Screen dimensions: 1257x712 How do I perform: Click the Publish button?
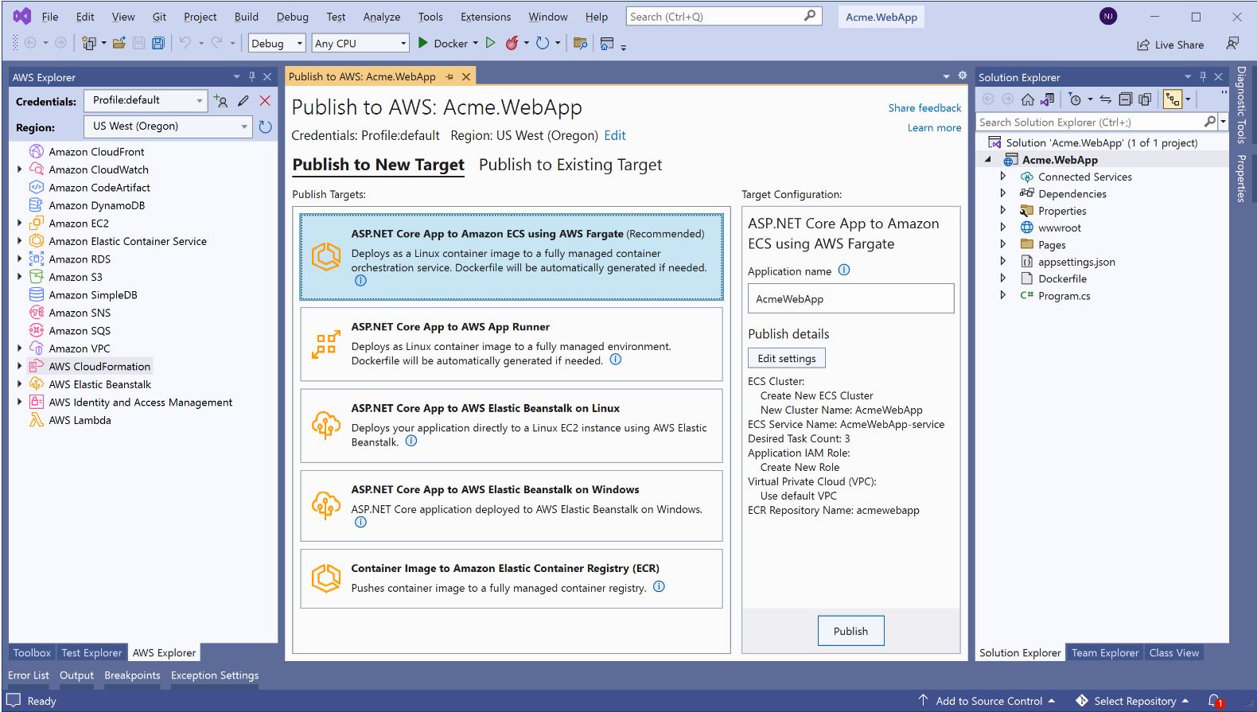[850, 631]
